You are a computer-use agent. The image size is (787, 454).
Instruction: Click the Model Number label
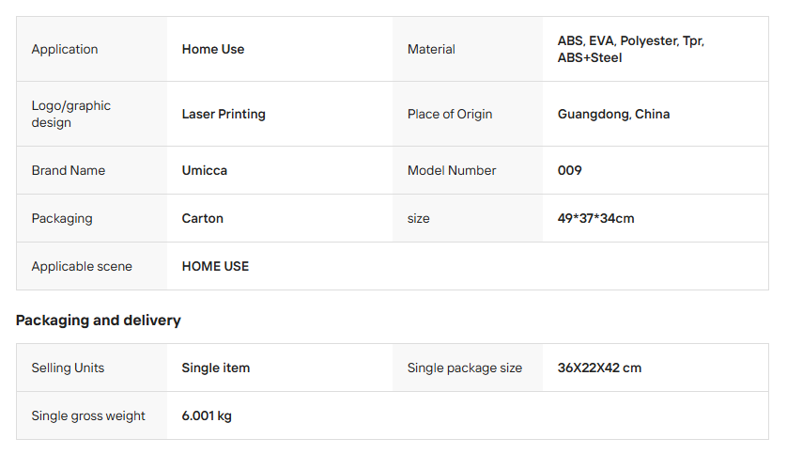[x=452, y=170]
